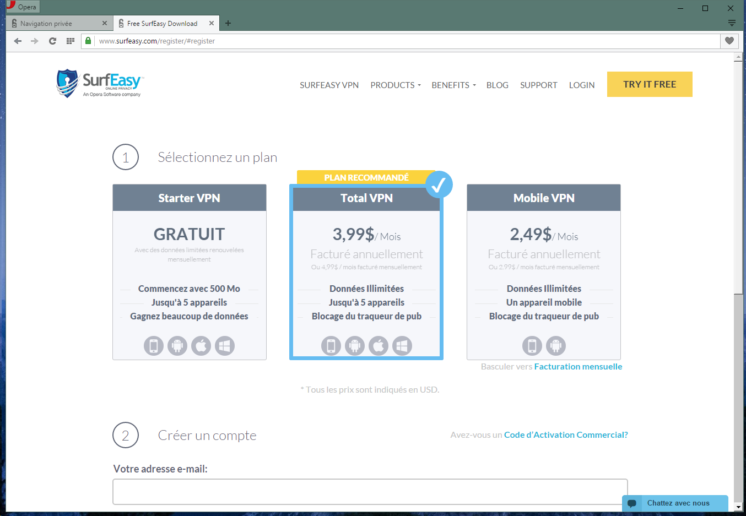The height and width of the screenshot is (516, 746).
Task: Click 'Ou 4,99$ / mois facturé mensuellement' text
Action: 366,267
